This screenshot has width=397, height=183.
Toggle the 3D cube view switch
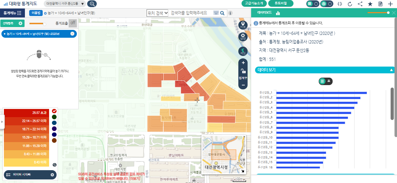[x=327, y=4]
